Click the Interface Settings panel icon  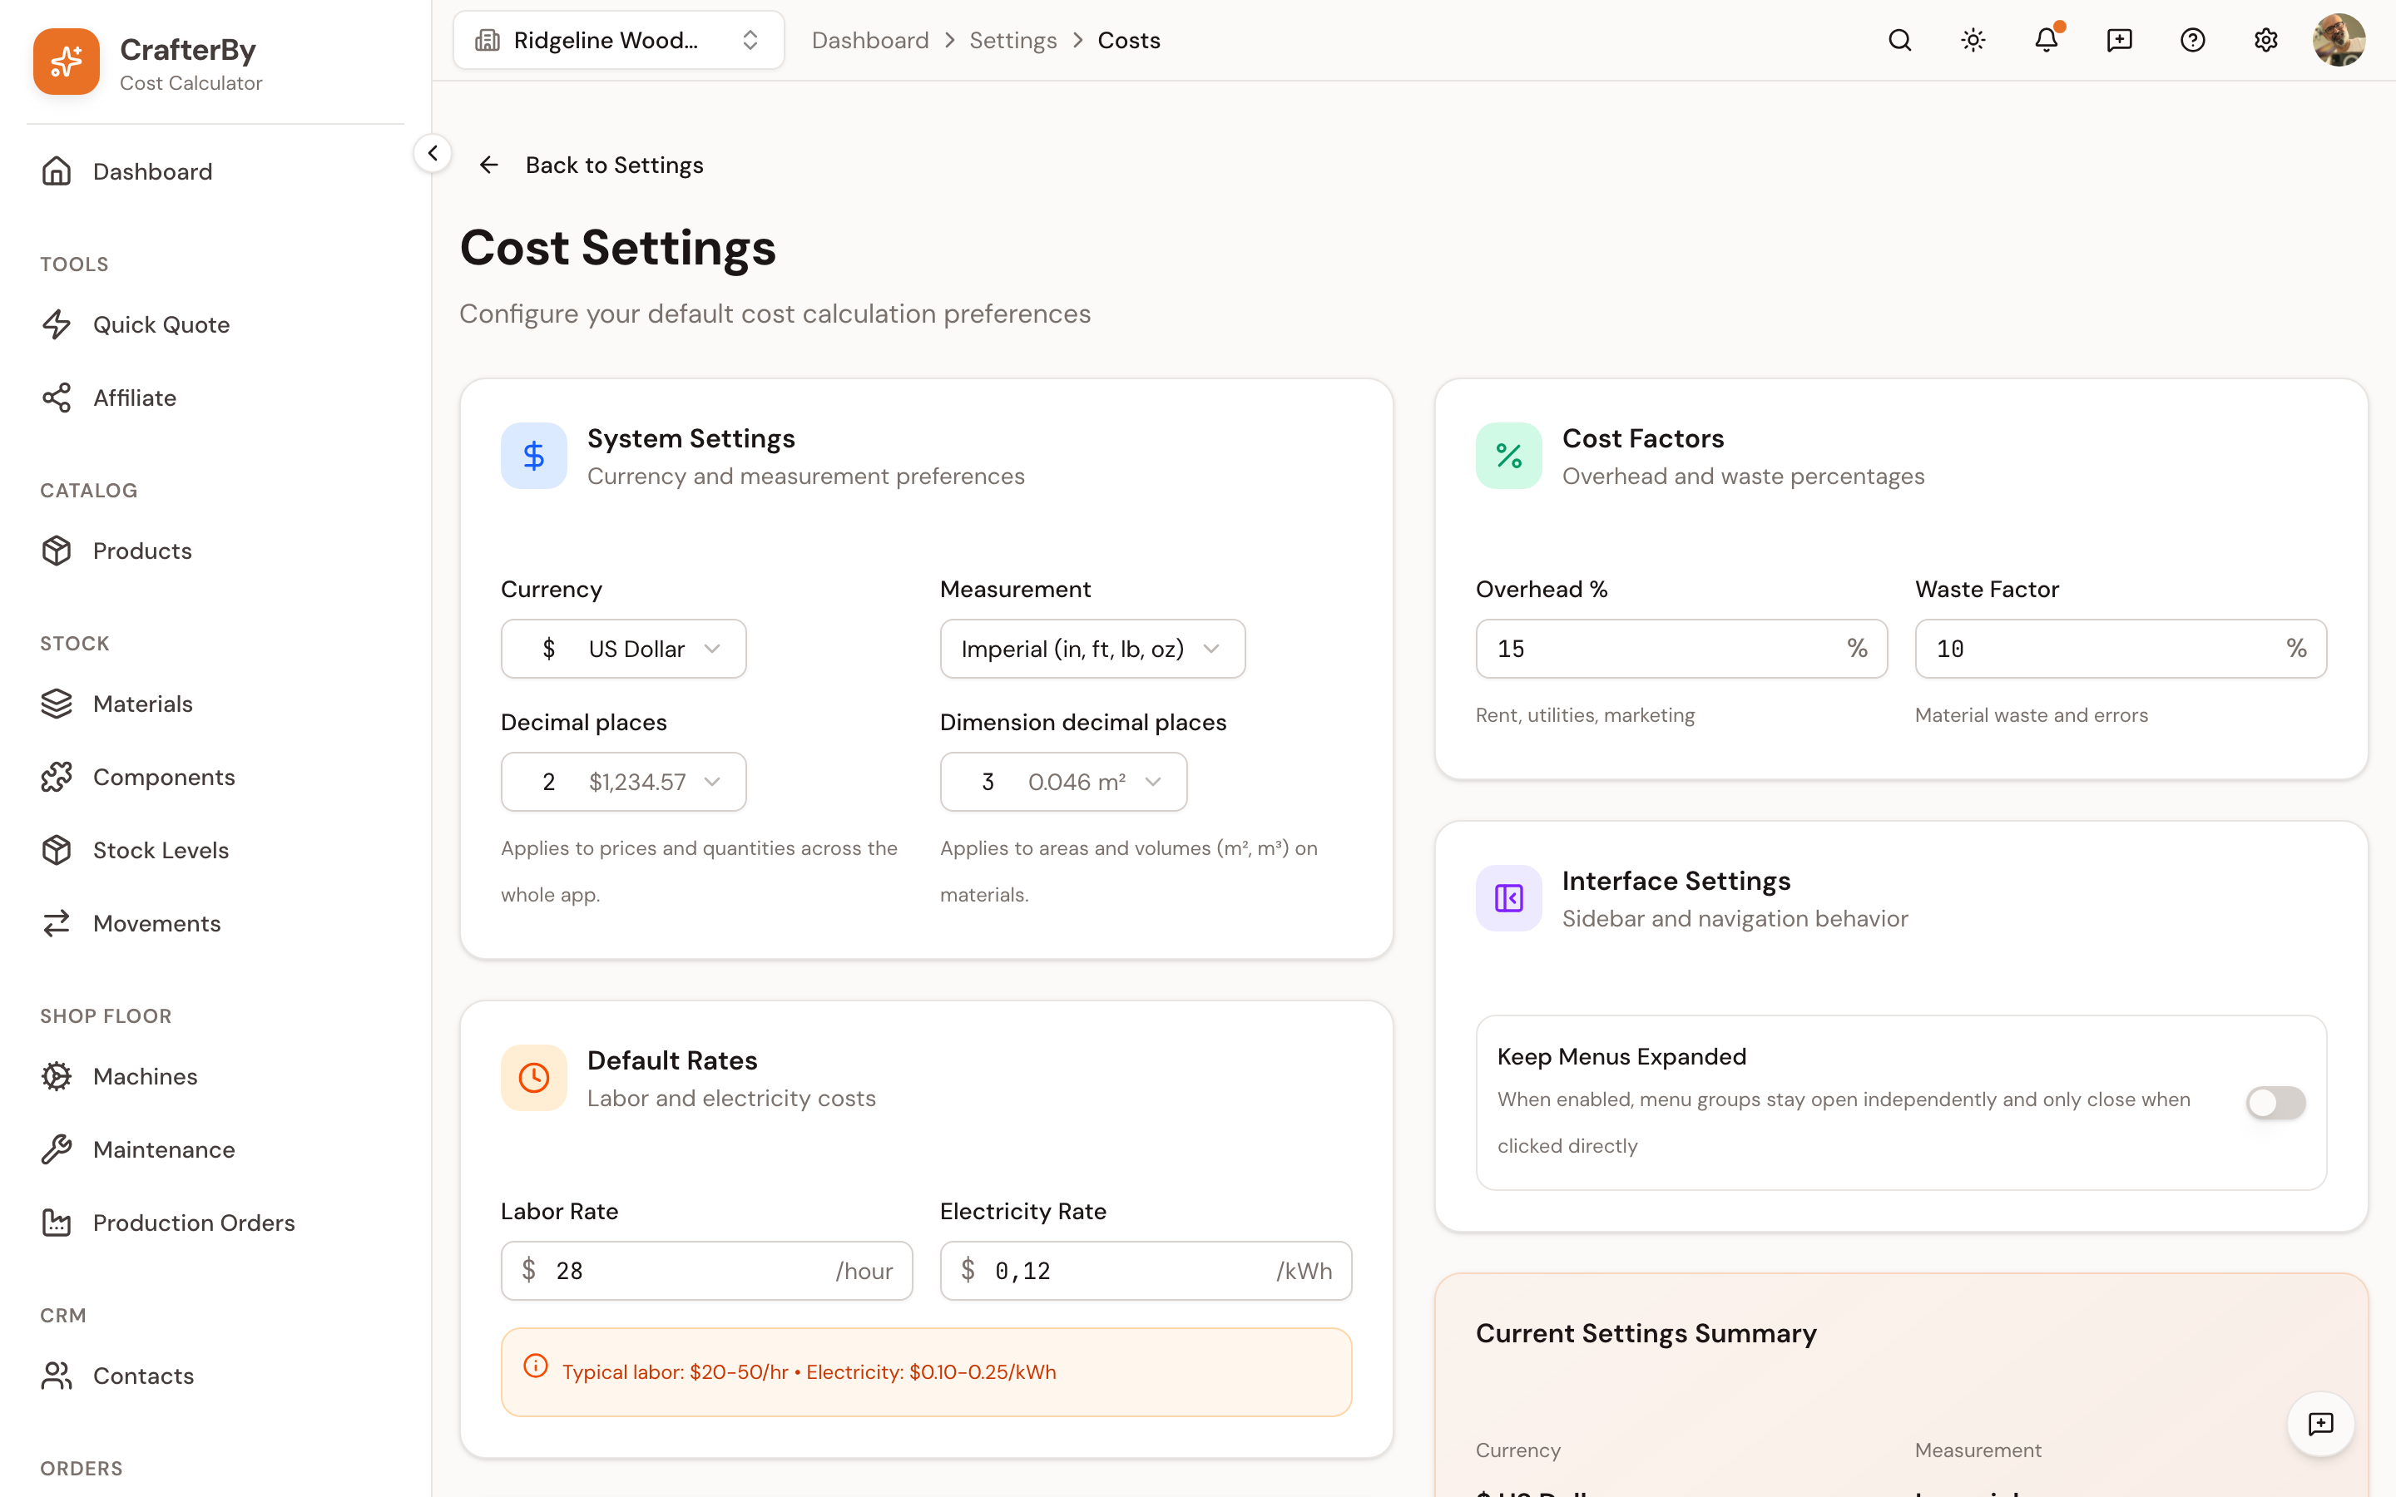pos(1507,898)
